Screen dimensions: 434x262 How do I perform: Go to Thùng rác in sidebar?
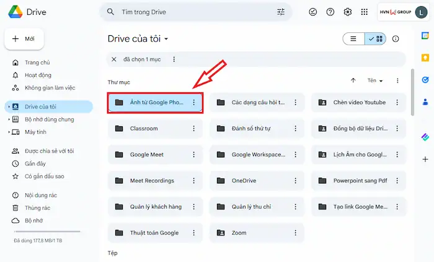pyautogui.click(x=37, y=207)
